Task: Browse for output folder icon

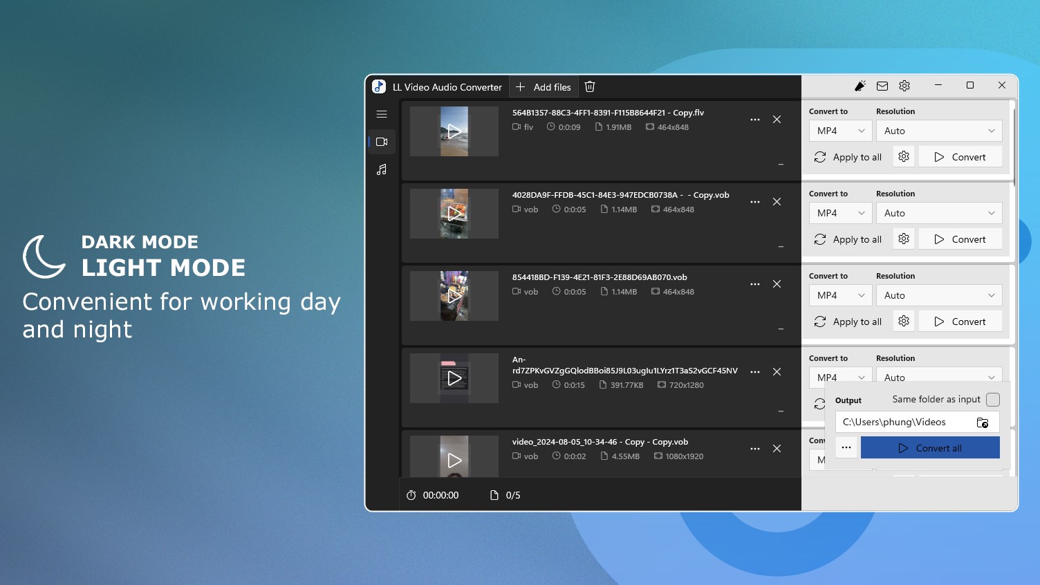Action: tap(983, 423)
